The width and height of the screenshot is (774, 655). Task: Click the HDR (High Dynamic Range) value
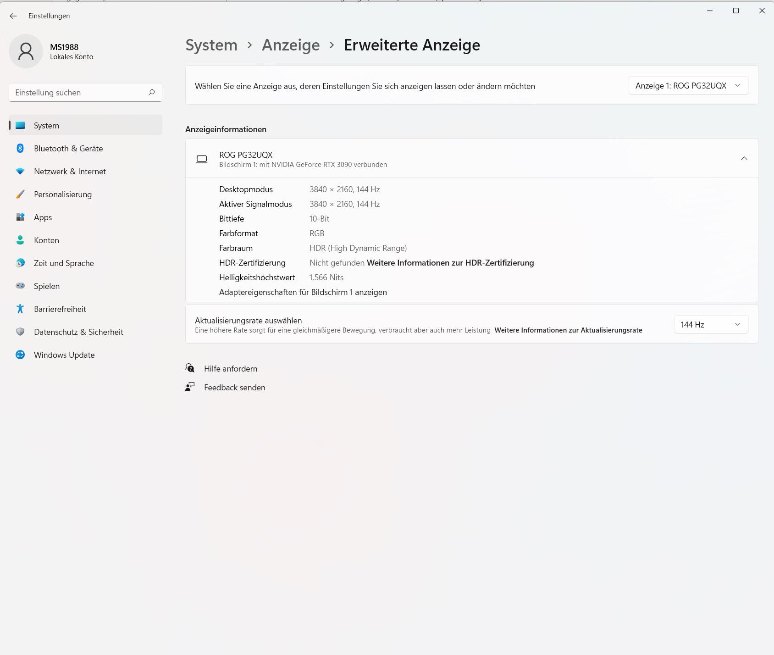[x=358, y=248]
